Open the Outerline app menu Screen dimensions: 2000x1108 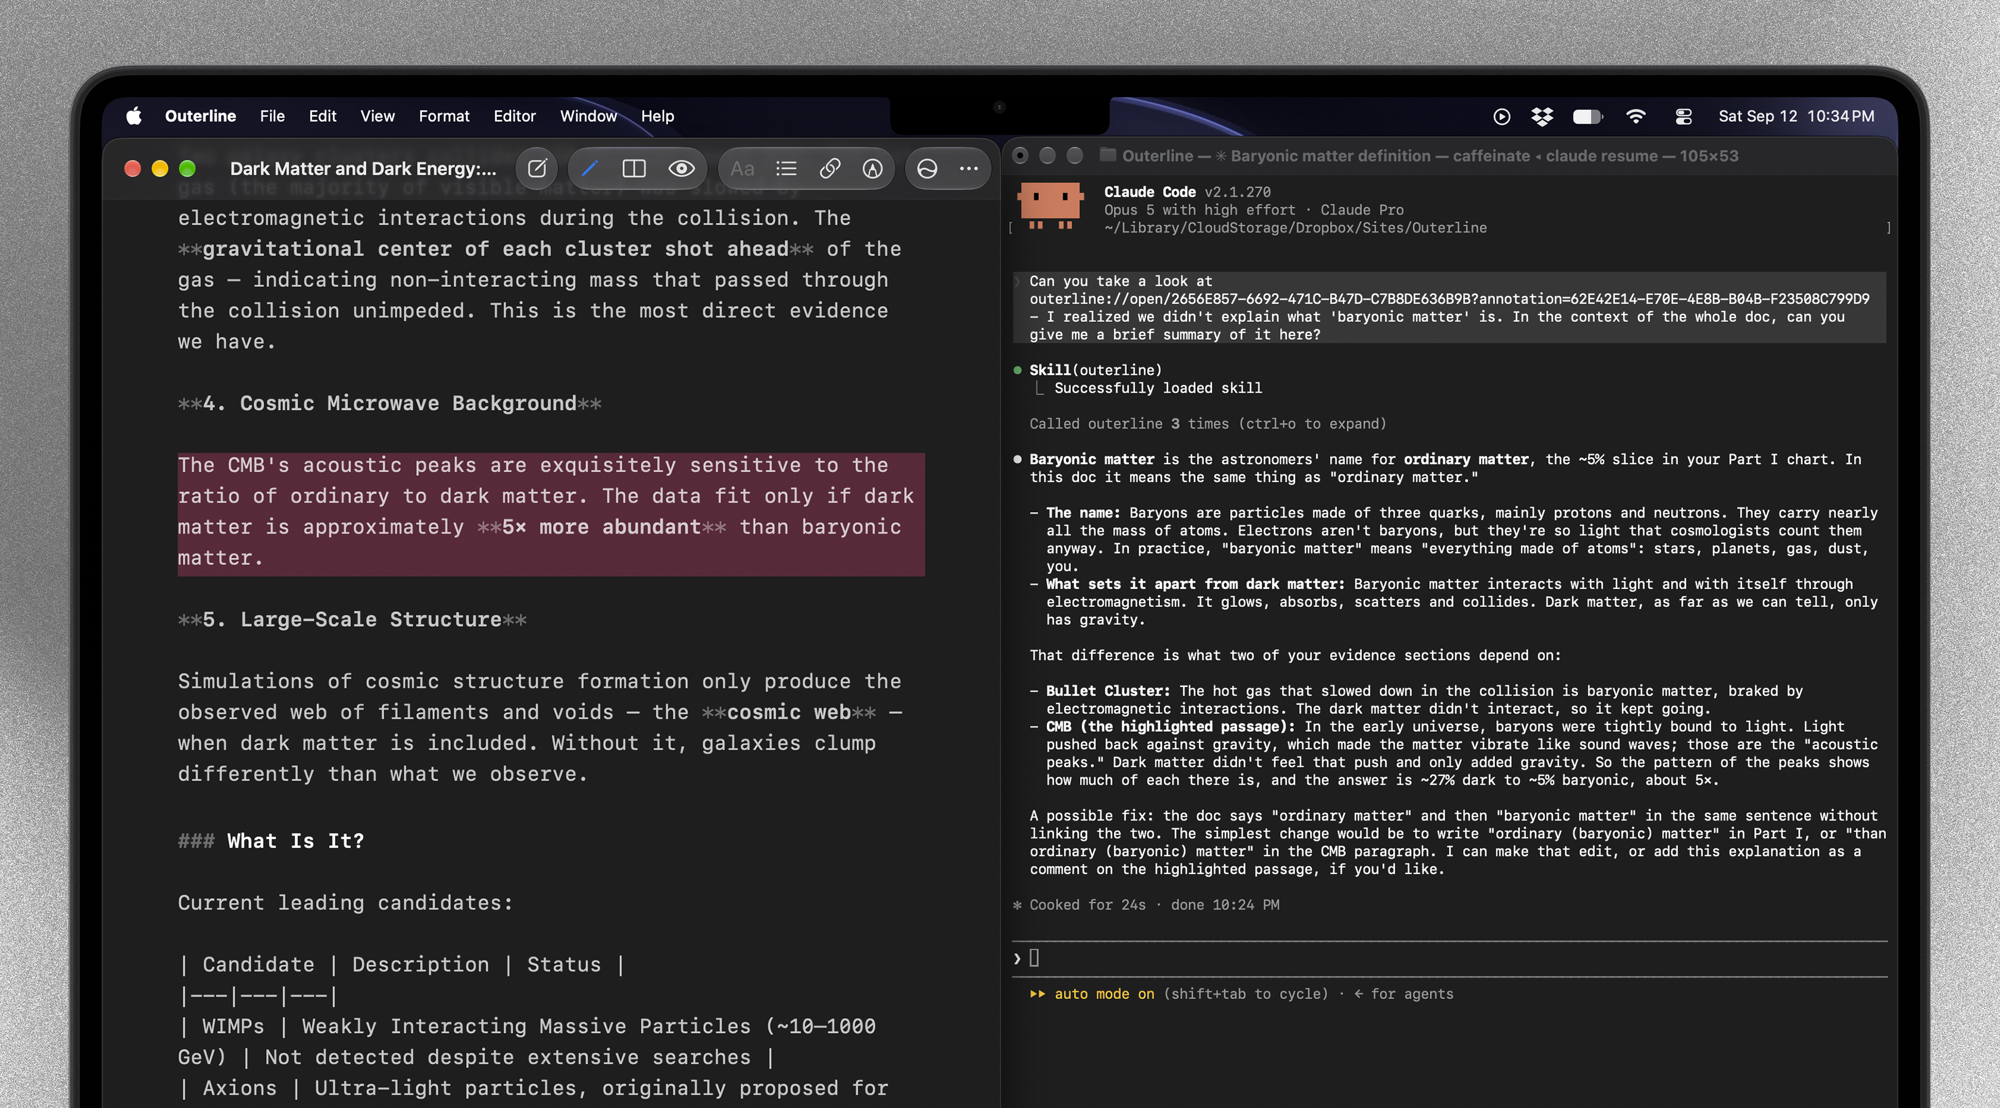point(200,116)
